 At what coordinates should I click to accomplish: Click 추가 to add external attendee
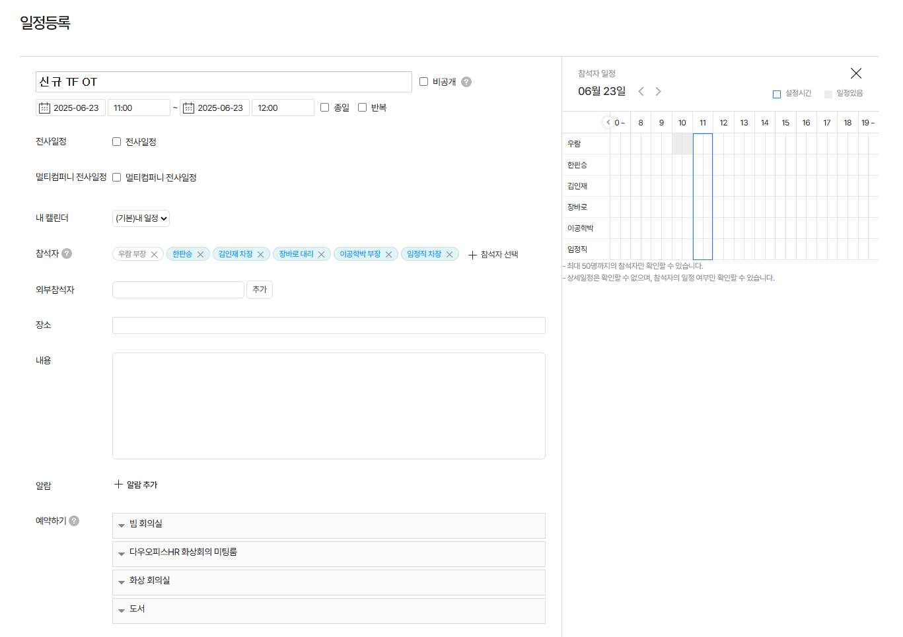(260, 290)
